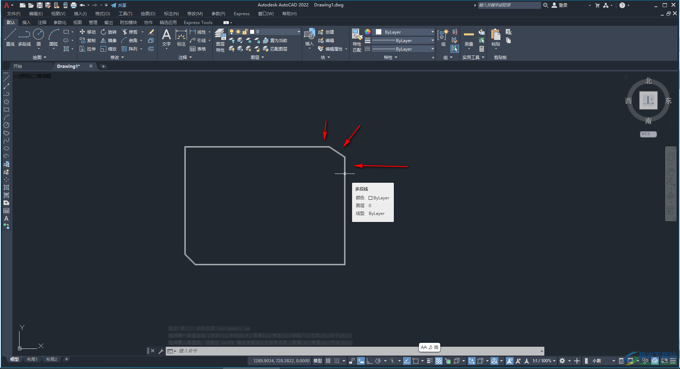
Task: Click 创建 (Create block) button
Action: 326,32
